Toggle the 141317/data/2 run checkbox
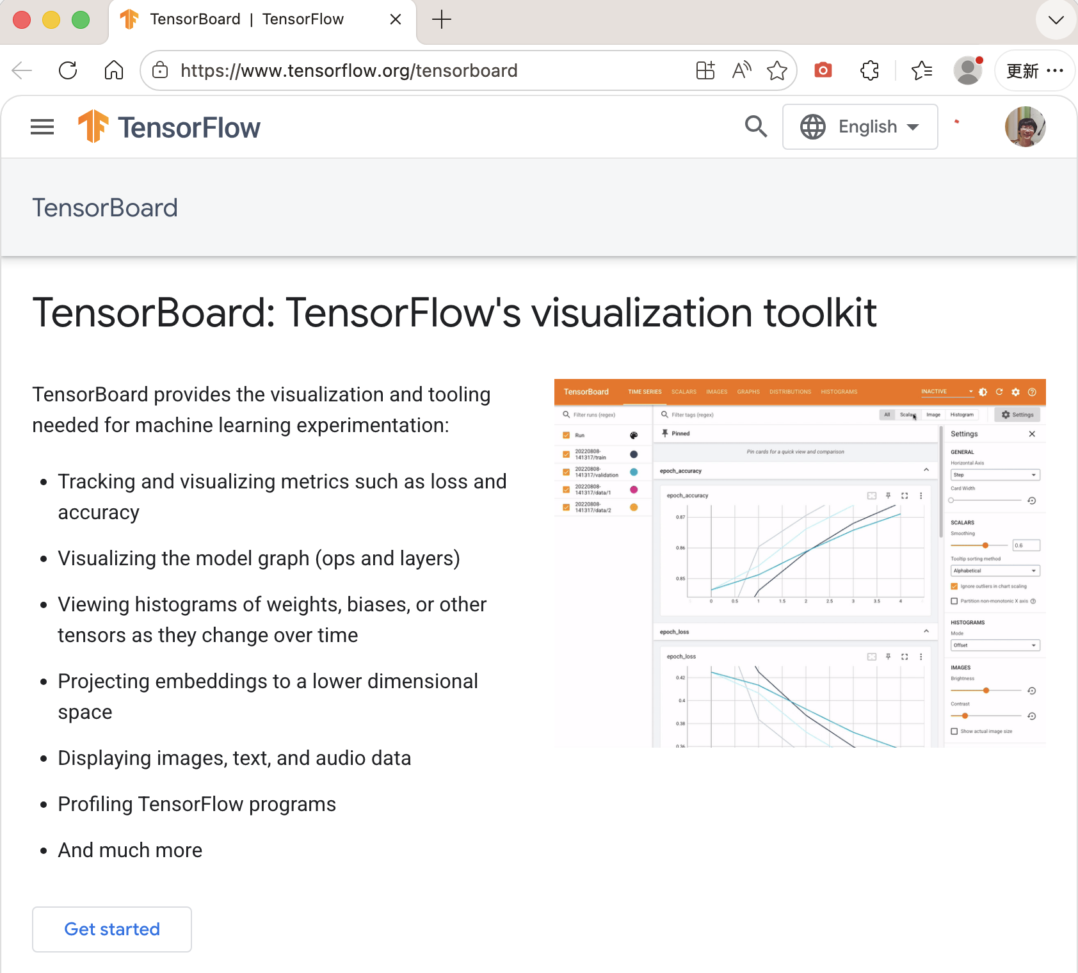The image size is (1078, 973). point(566,507)
